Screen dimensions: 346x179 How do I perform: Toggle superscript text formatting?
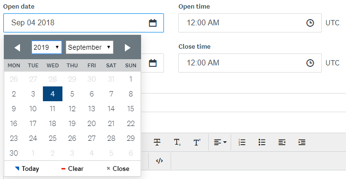point(197,142)
